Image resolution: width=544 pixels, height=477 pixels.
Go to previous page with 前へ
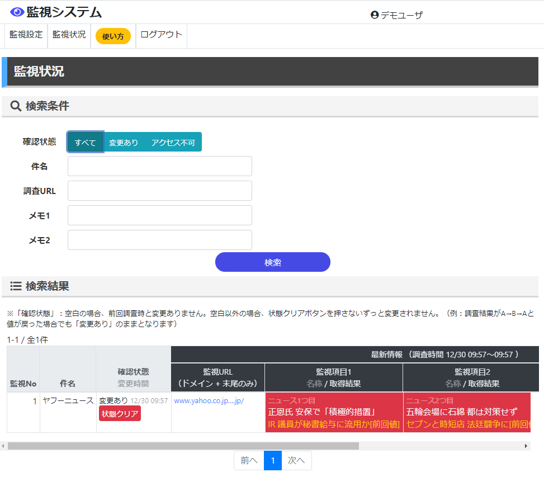(x=249, y=460)
